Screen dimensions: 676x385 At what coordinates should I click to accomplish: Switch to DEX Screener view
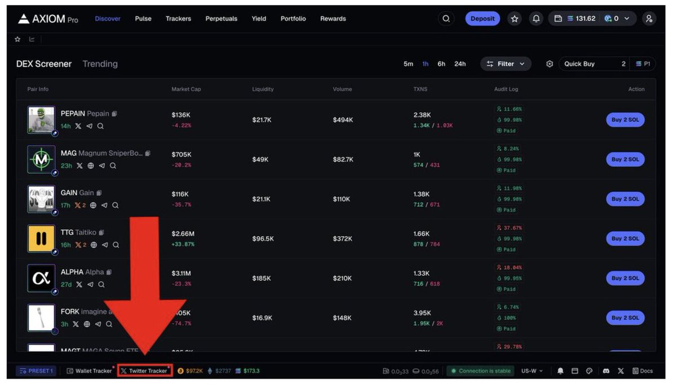tap(44, 64)
